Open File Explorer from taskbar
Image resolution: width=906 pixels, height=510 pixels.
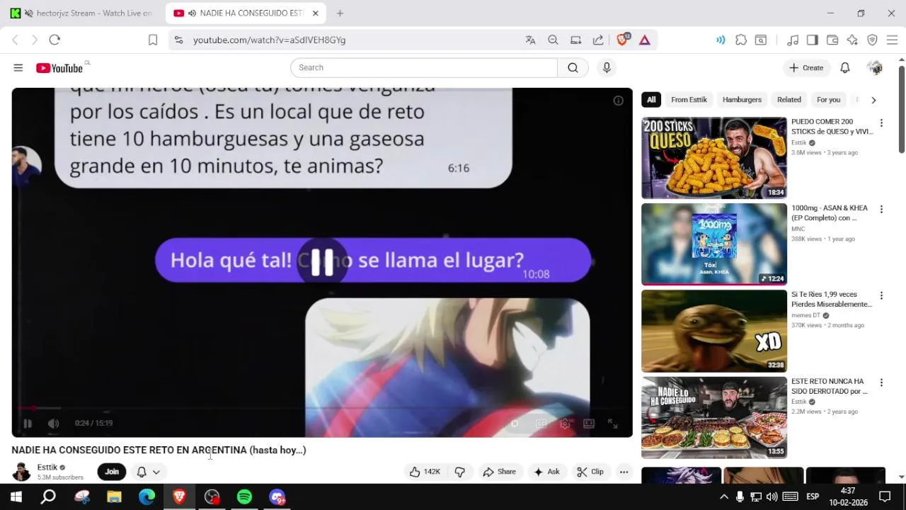coord(114,497)
